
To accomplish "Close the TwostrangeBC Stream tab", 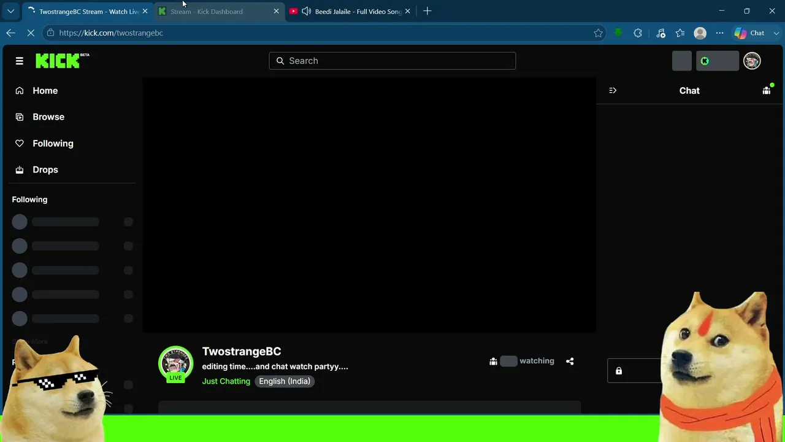I will point(145,11).
